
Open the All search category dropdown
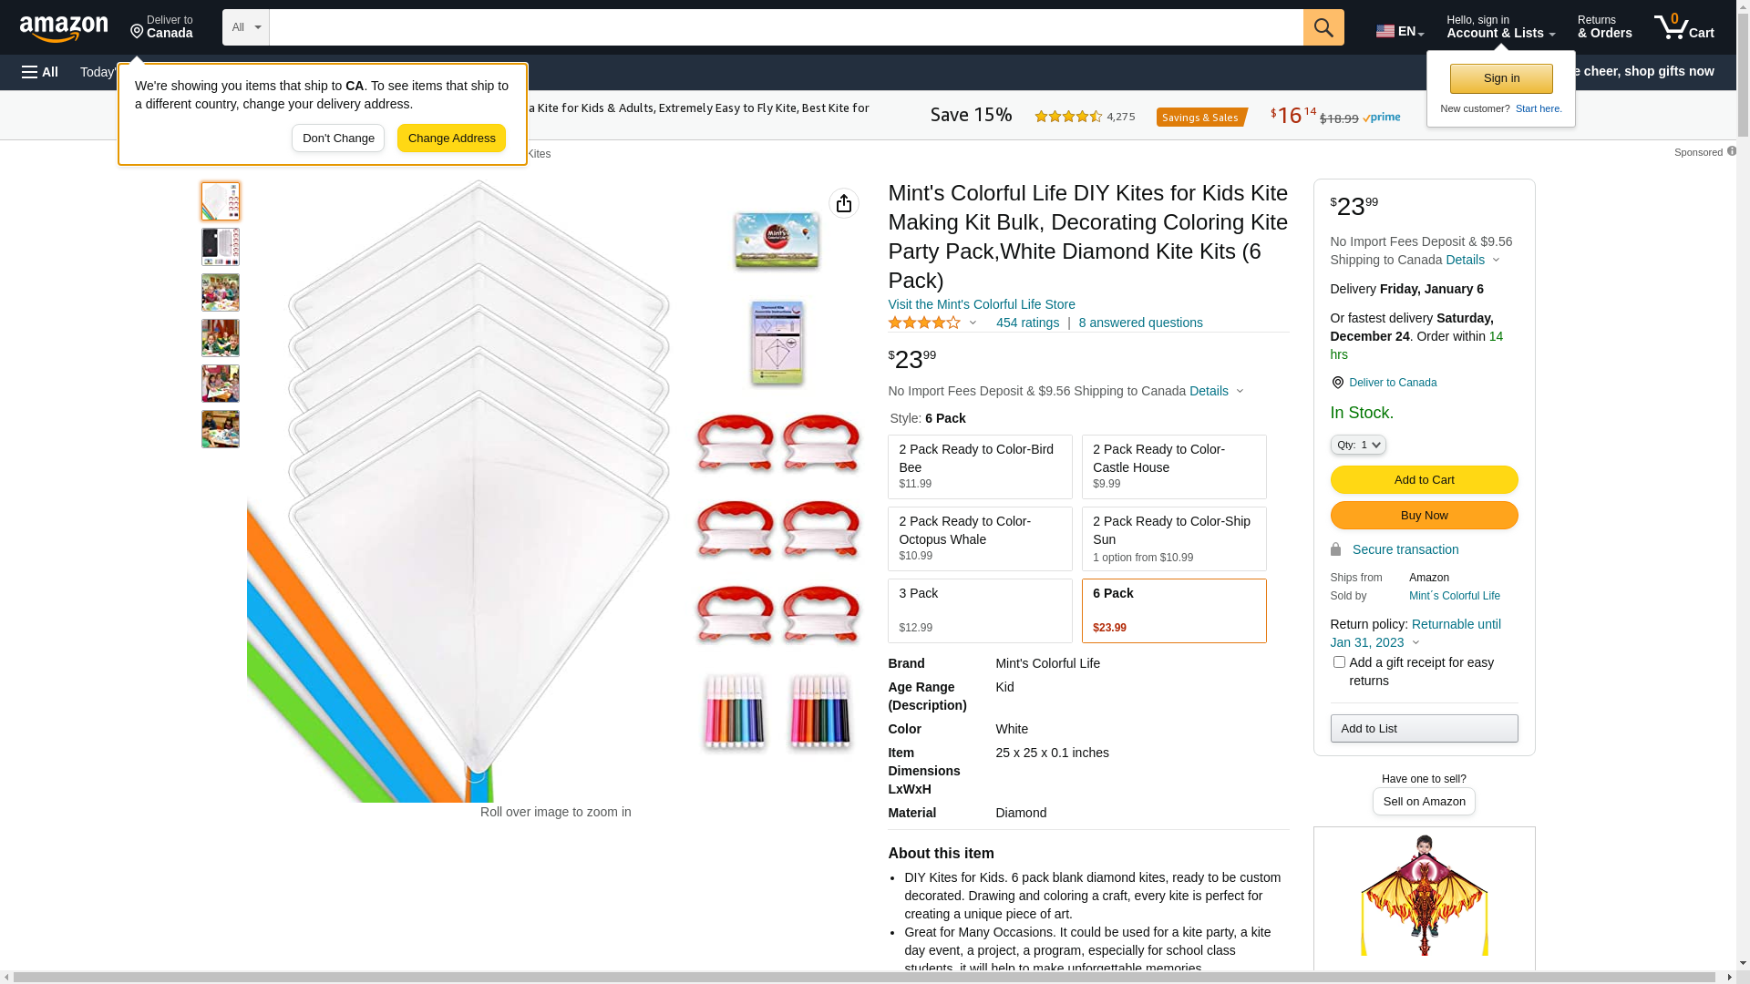click(245, 27)
